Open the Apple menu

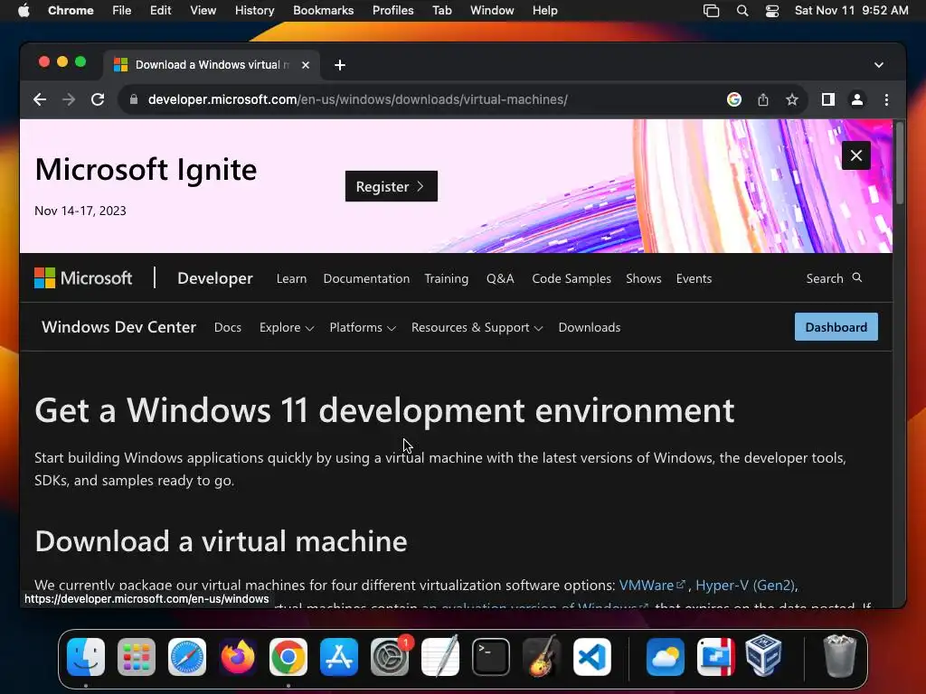click(24, 10)
